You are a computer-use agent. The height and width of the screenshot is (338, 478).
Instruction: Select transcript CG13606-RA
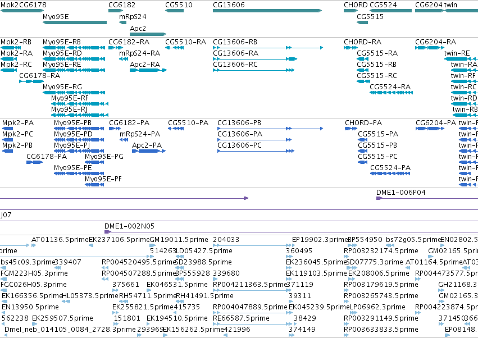tap(255, 59)
